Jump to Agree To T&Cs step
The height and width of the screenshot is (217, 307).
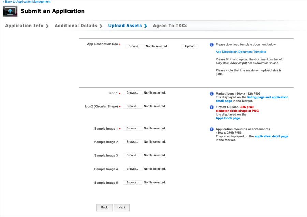[x=170, y=26]
